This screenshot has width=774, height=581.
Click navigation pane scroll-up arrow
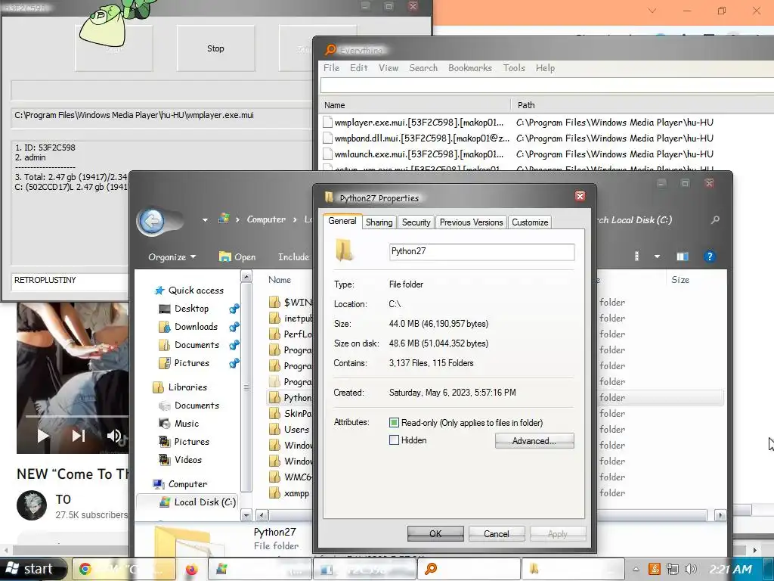[x=246, y=276]
